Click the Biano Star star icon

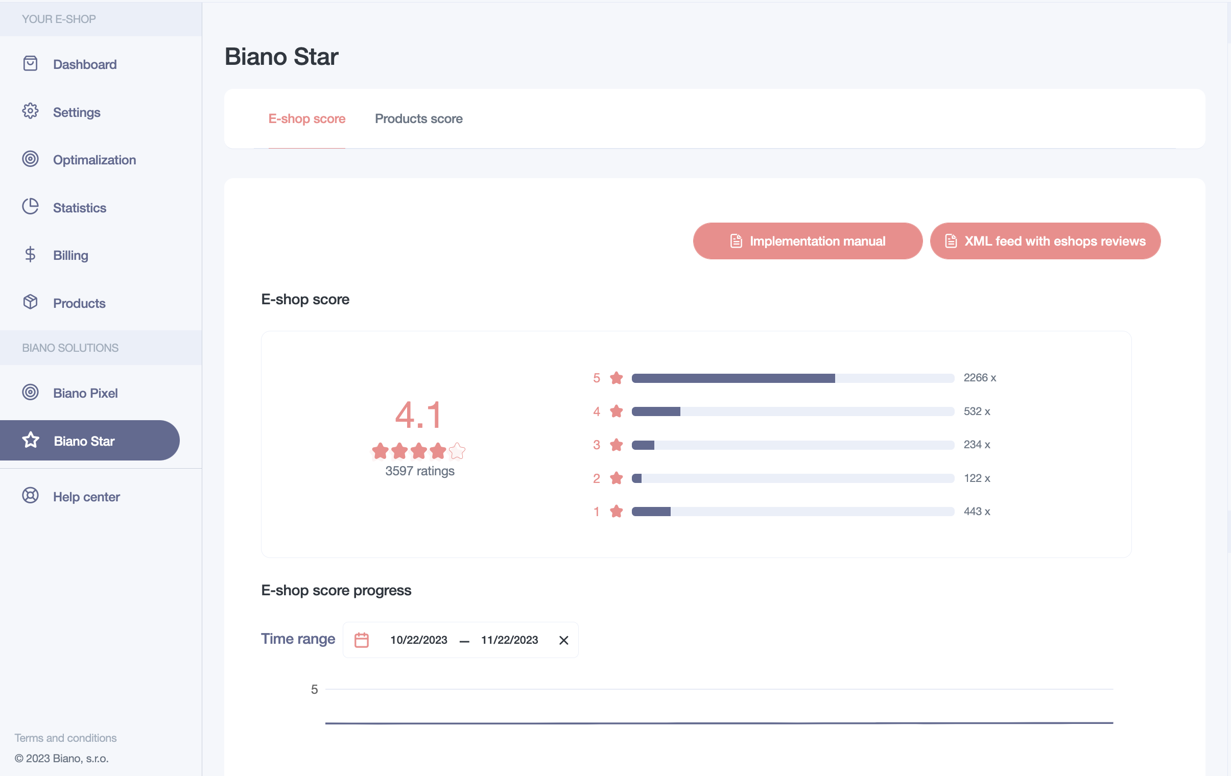click(x=31, y=440)
